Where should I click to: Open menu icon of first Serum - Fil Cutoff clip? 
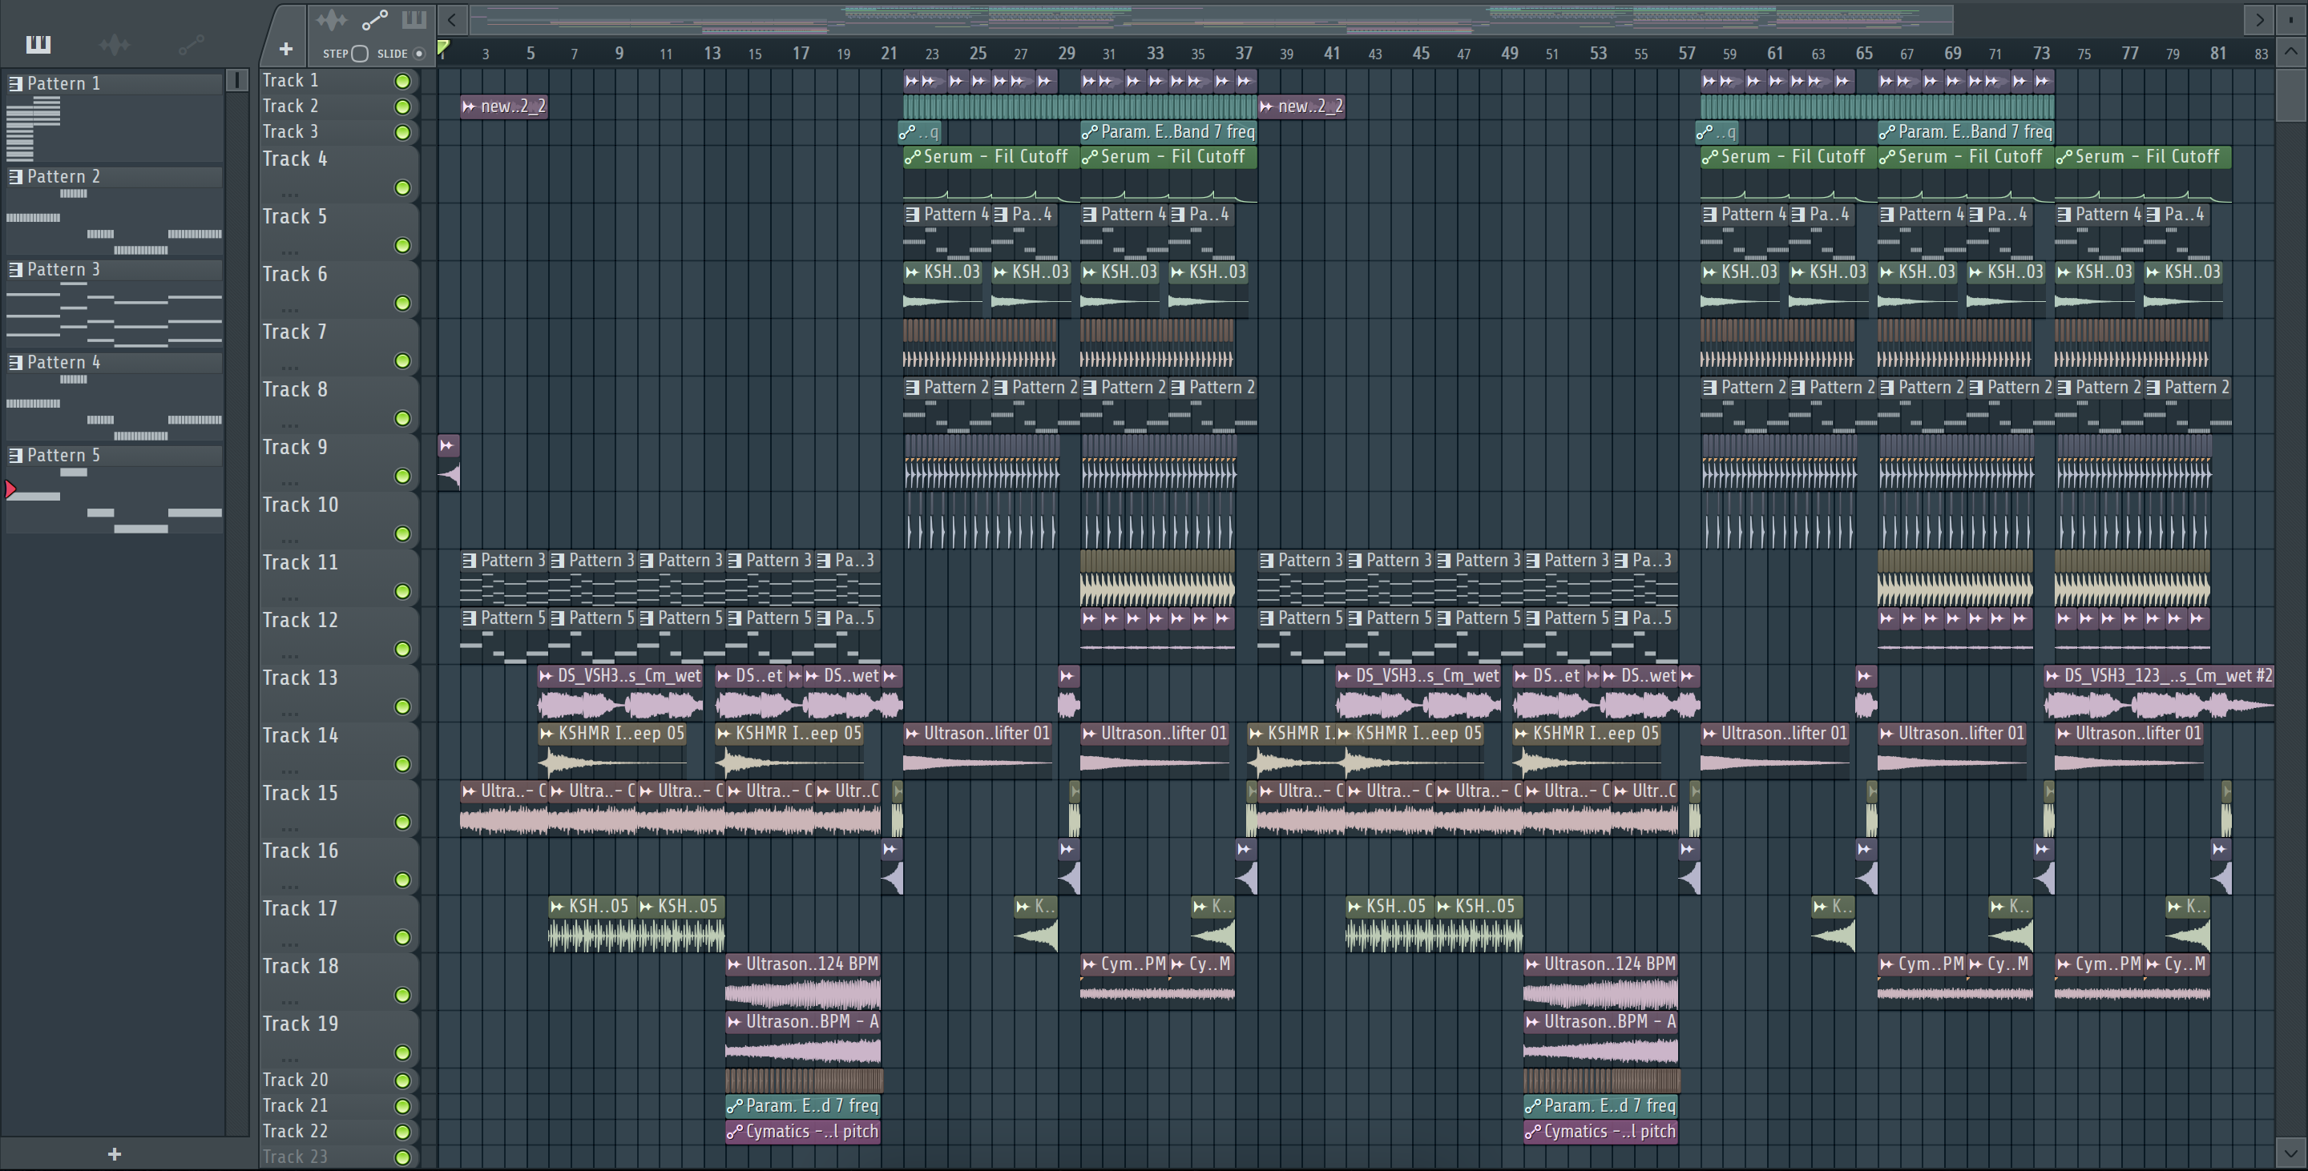[x=913, y=158]
